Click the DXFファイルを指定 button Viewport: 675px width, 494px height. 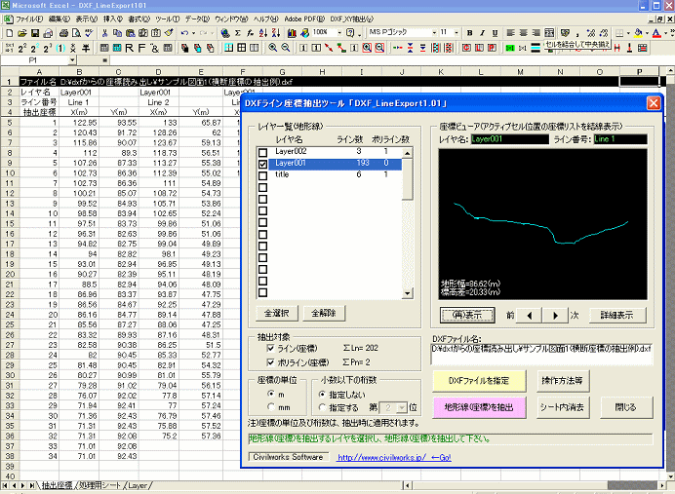pyautogui.click(x=479, y=381)
